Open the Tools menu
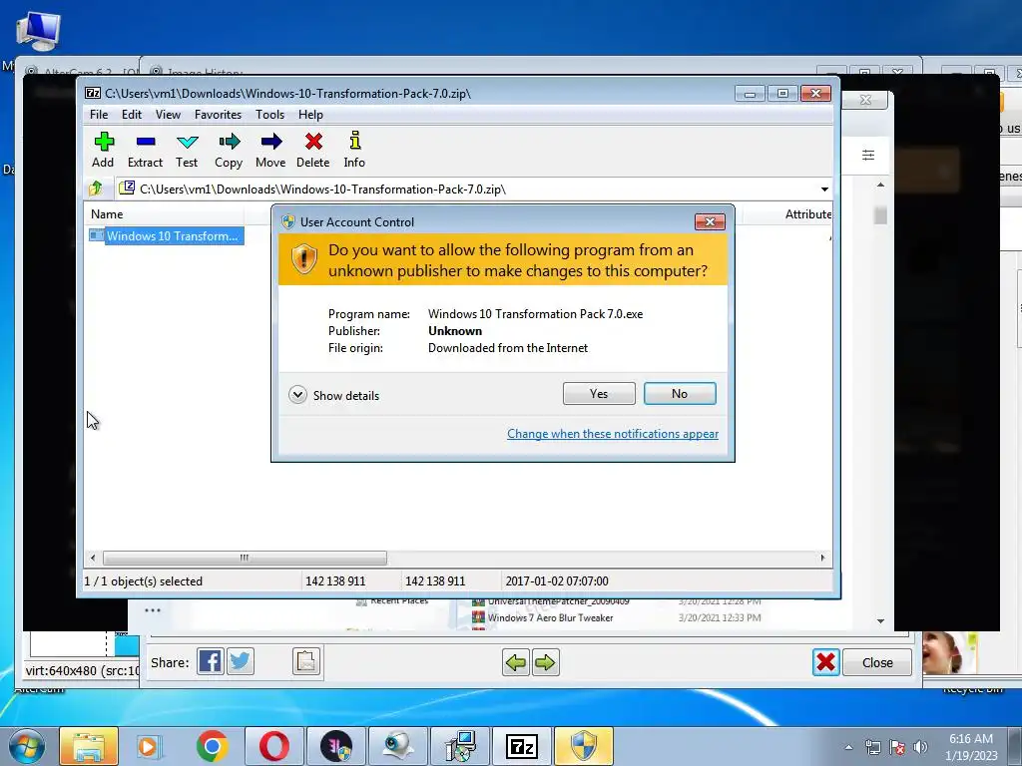Viewport: 1022px width, 766px height. point(269,115)
